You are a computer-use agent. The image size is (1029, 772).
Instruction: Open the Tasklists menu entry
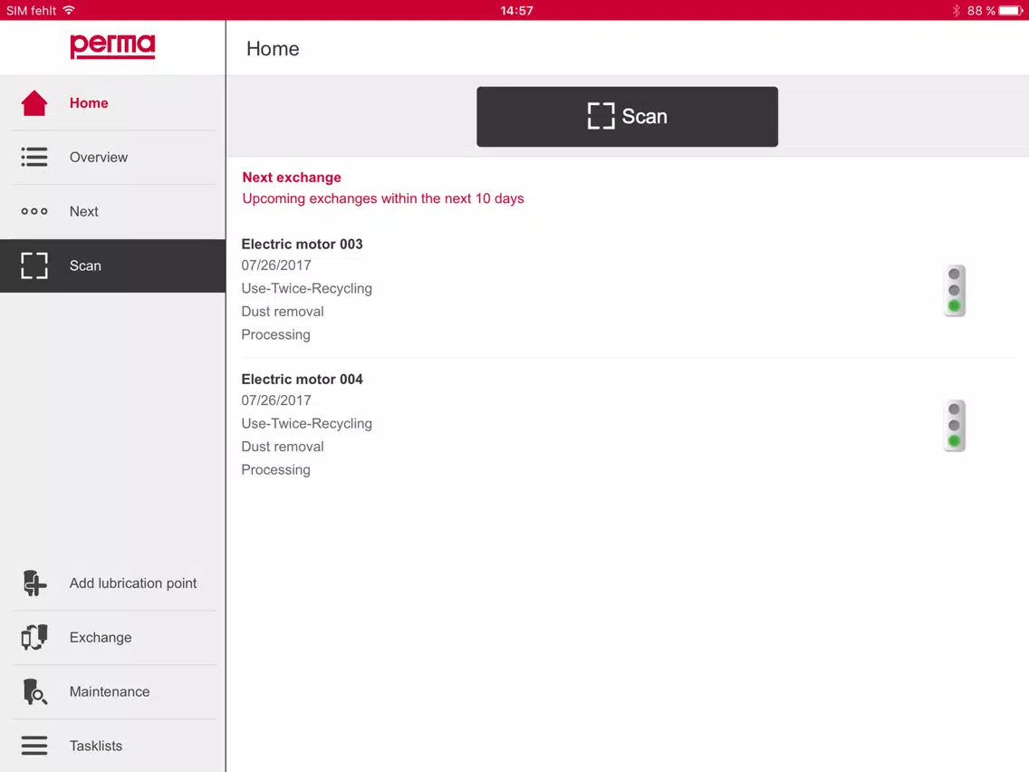tap(96, 746)
